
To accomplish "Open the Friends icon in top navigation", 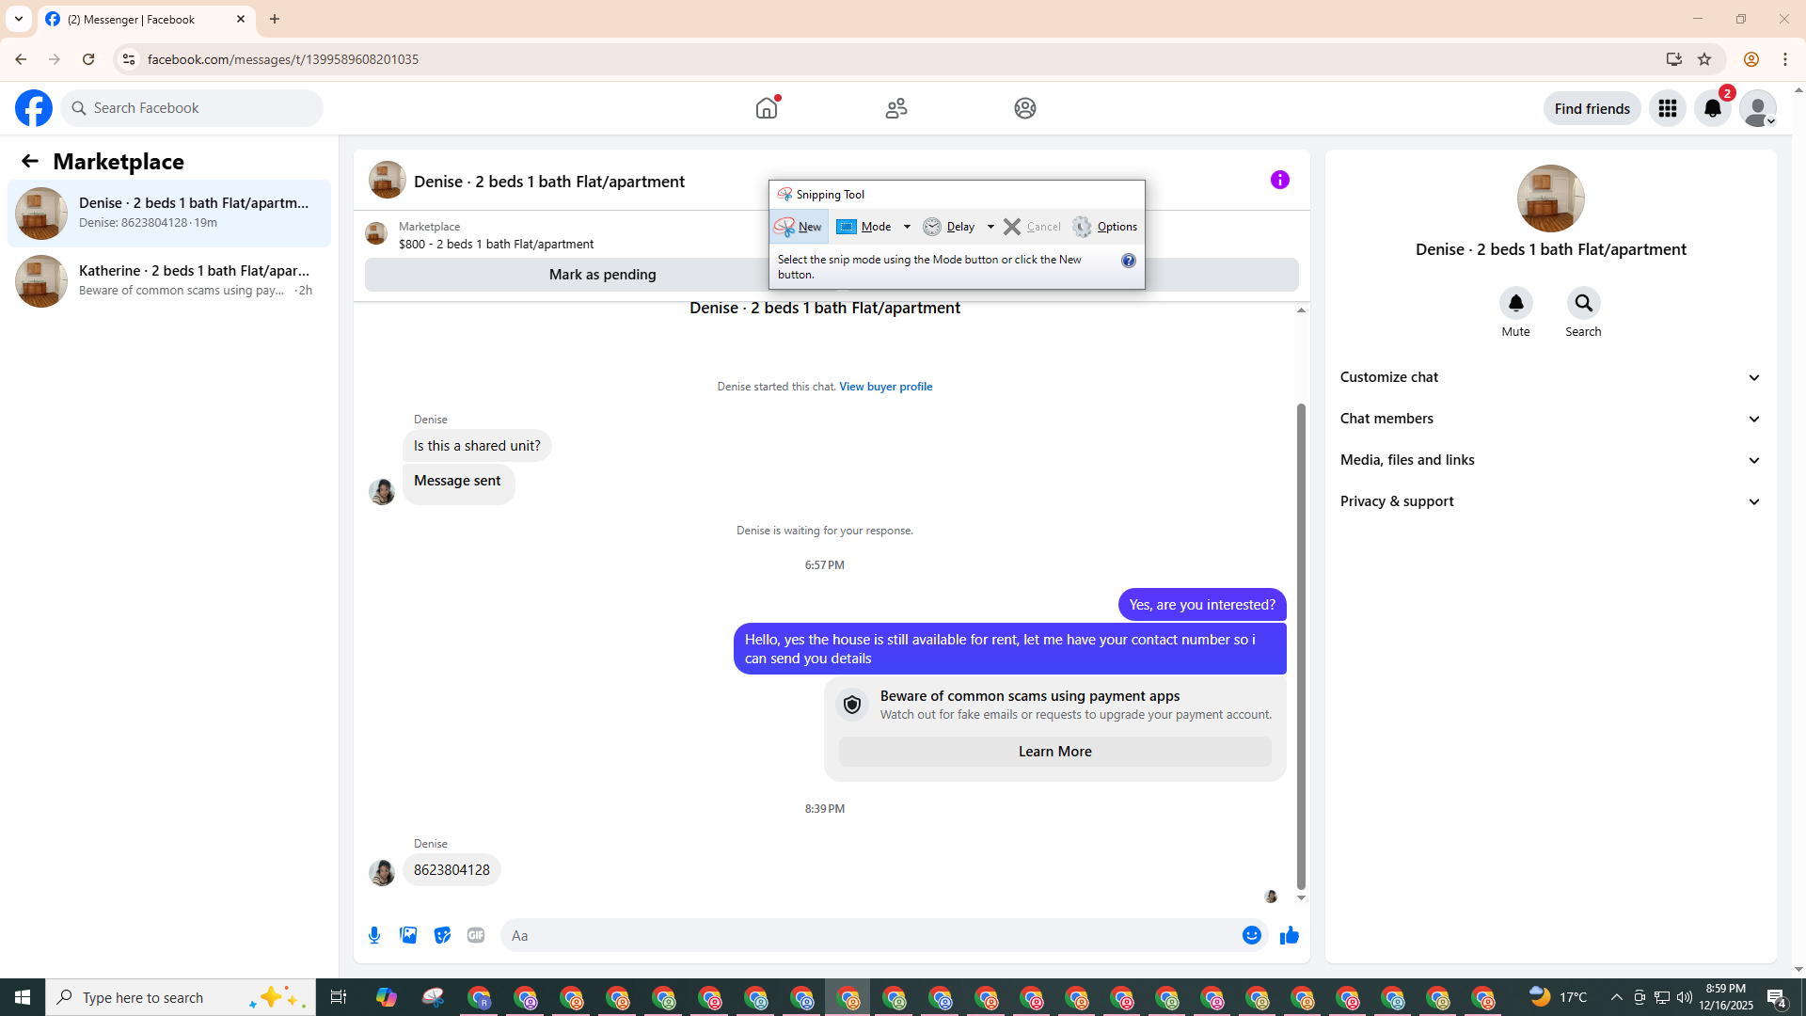I will (x=896, y=108).
